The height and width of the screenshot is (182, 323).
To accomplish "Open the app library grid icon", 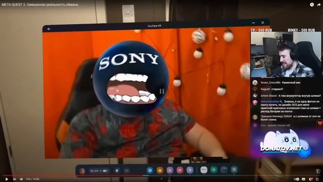I will click(x=234, y=169).
